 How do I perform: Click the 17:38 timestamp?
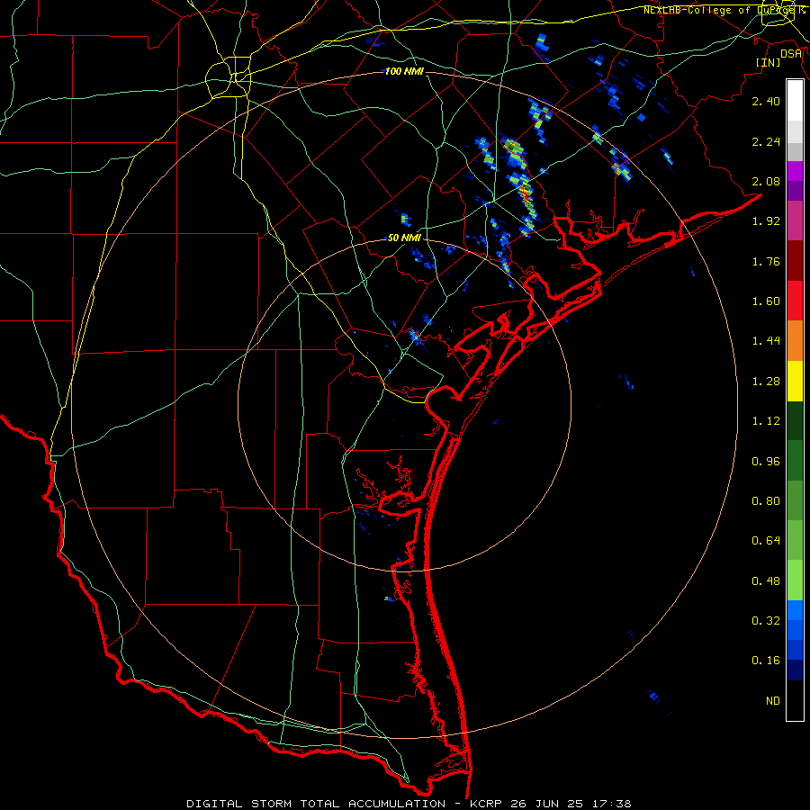click(x=611, y=804)
